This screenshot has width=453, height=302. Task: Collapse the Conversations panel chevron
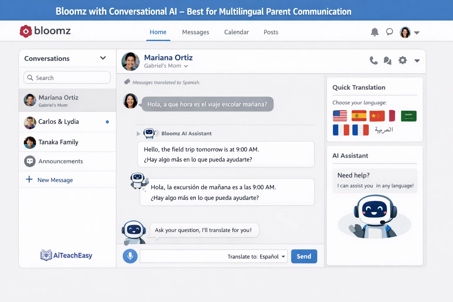(103, 58)
